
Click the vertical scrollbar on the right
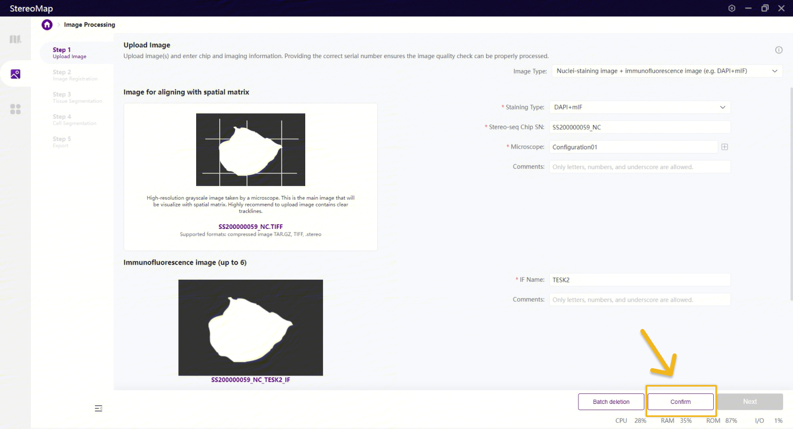pos(791,194)
